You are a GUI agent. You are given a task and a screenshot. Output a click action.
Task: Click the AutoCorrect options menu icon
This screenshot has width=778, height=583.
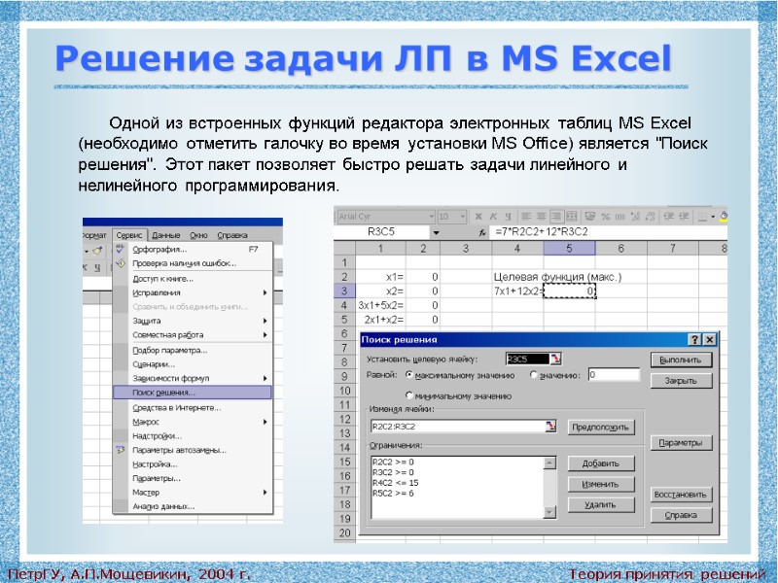120,450
